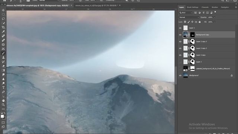Select the Sharpen tool

point(3,79)
